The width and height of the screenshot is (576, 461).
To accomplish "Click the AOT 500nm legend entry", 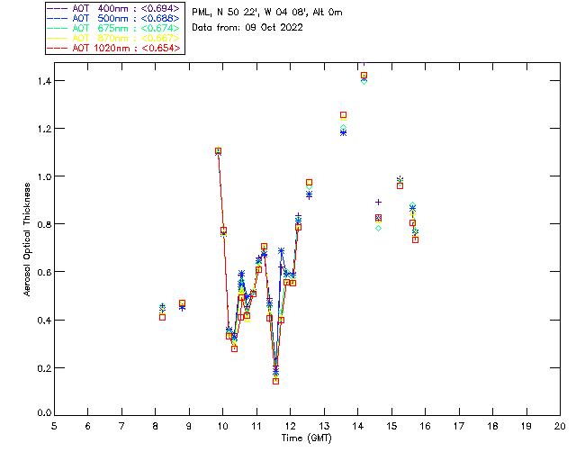I will [113, 18].
